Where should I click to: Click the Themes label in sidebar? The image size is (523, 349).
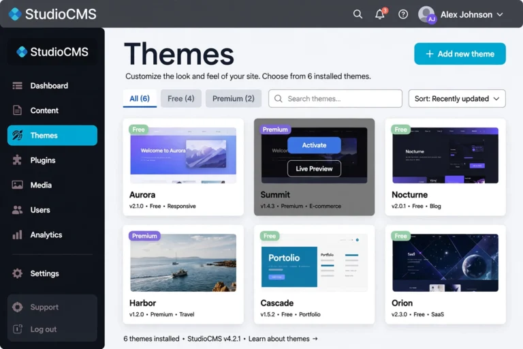pos(44,135)
